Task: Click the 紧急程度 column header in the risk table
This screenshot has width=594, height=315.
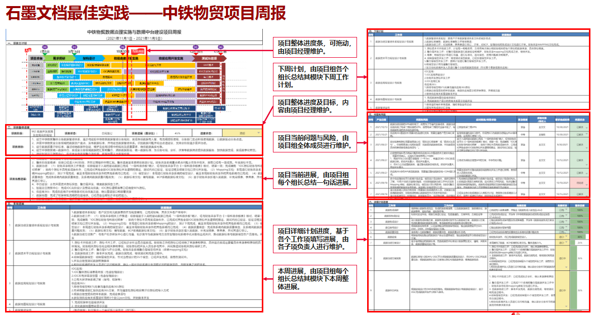Action: tap(523, 120)
